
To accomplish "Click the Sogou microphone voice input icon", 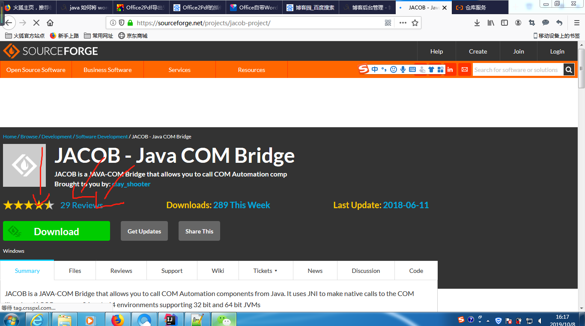I will point(403,69).
